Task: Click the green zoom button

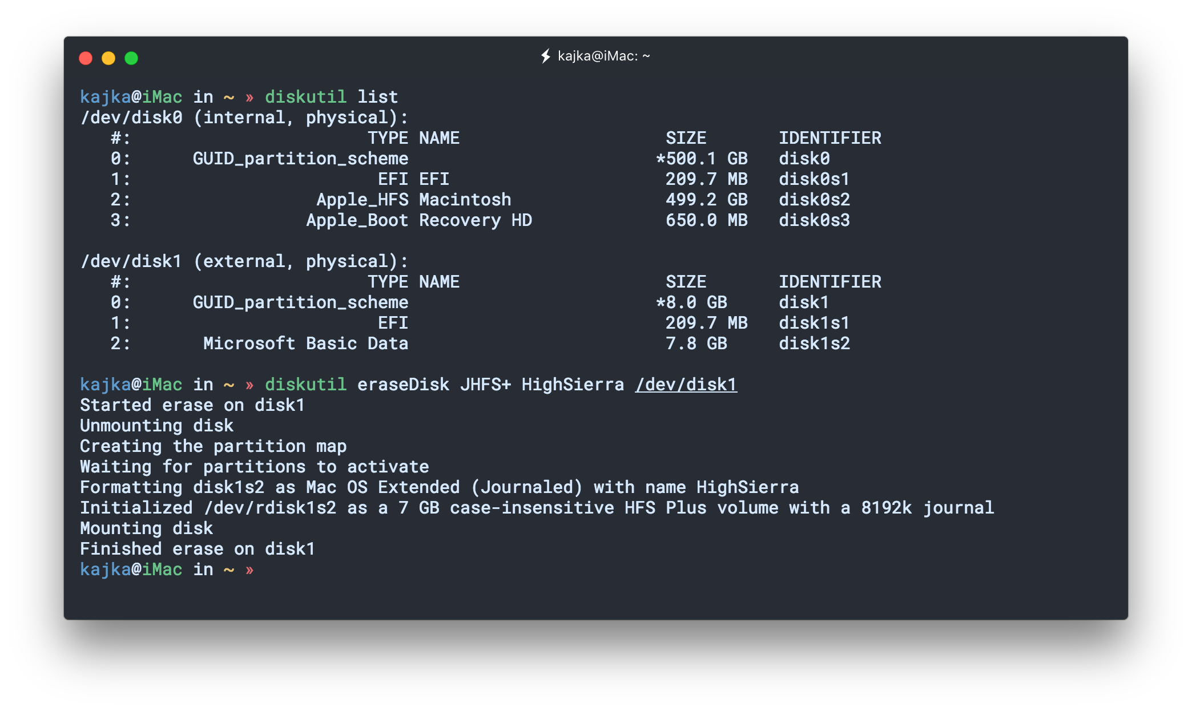Action: [131, 58]
